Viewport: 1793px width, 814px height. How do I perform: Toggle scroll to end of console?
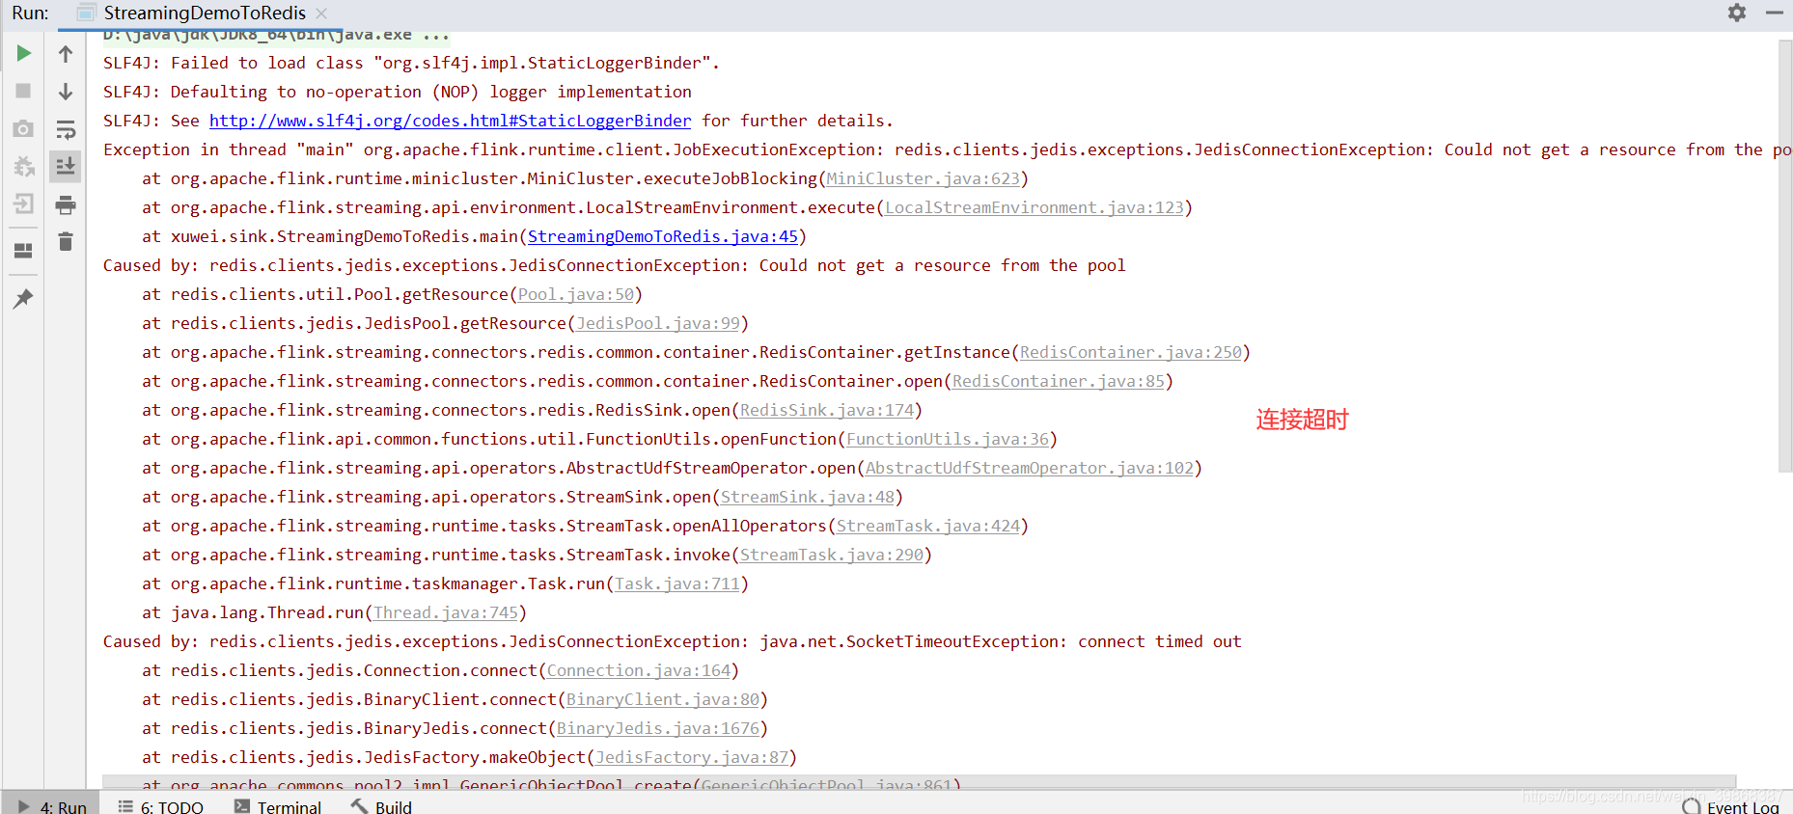66,166
